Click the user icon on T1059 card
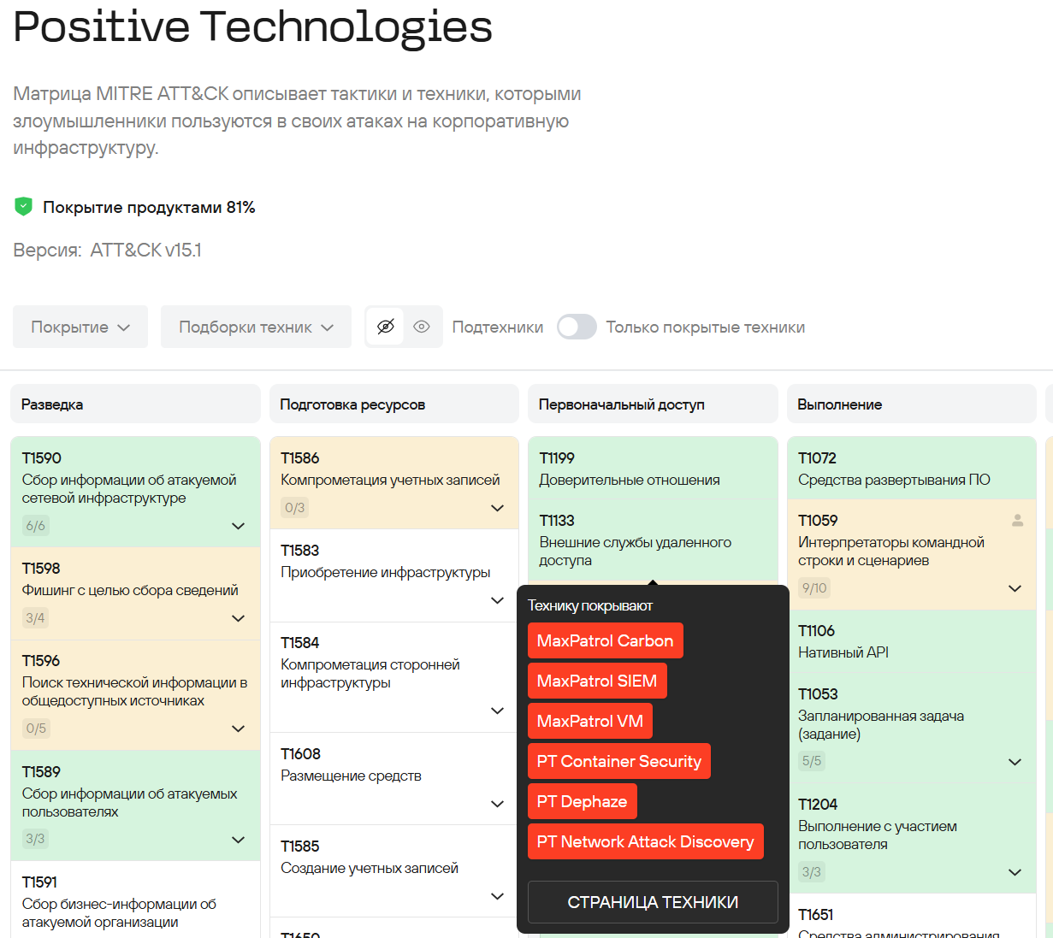1053x938 pixels. (1017, 520)
